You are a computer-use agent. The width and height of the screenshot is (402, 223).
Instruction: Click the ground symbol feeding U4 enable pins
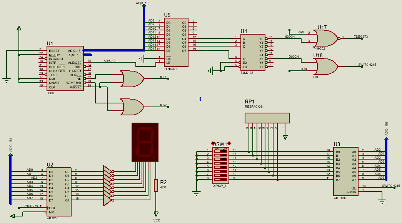210,71
